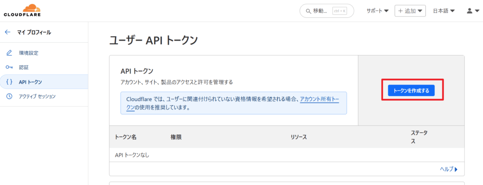Click the ユーザー API トークン page heading
The height and width of the screenshot is (185, 483).
point(153,40)
